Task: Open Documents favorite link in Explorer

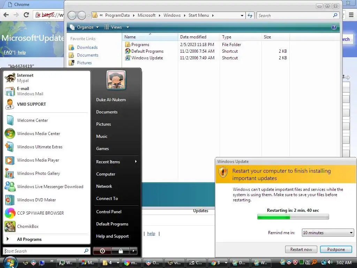Action: 88,55
